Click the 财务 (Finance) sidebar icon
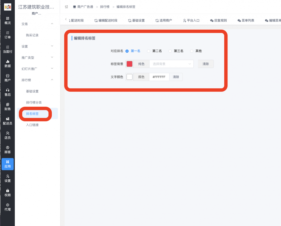Viewport: 281px width, 226px height. (8, 106)
